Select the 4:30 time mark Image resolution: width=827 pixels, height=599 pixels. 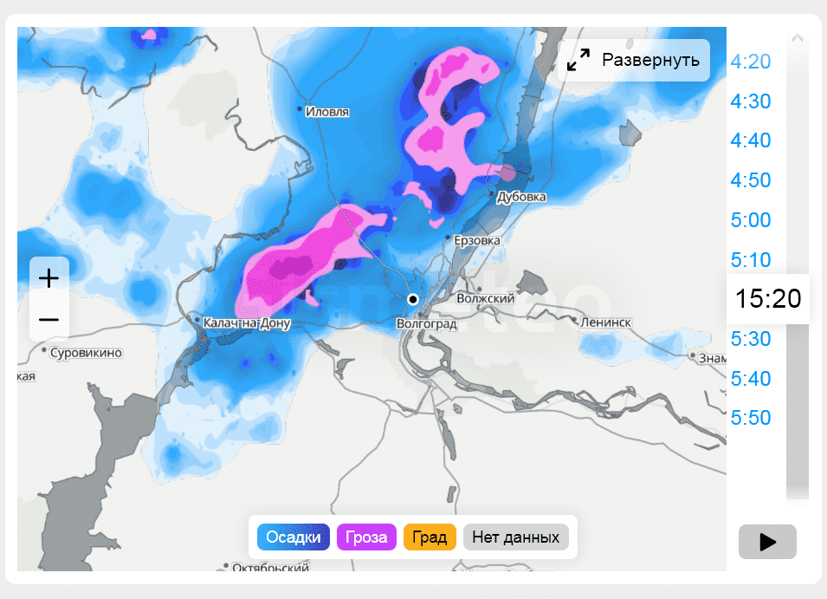coord(751,101)
